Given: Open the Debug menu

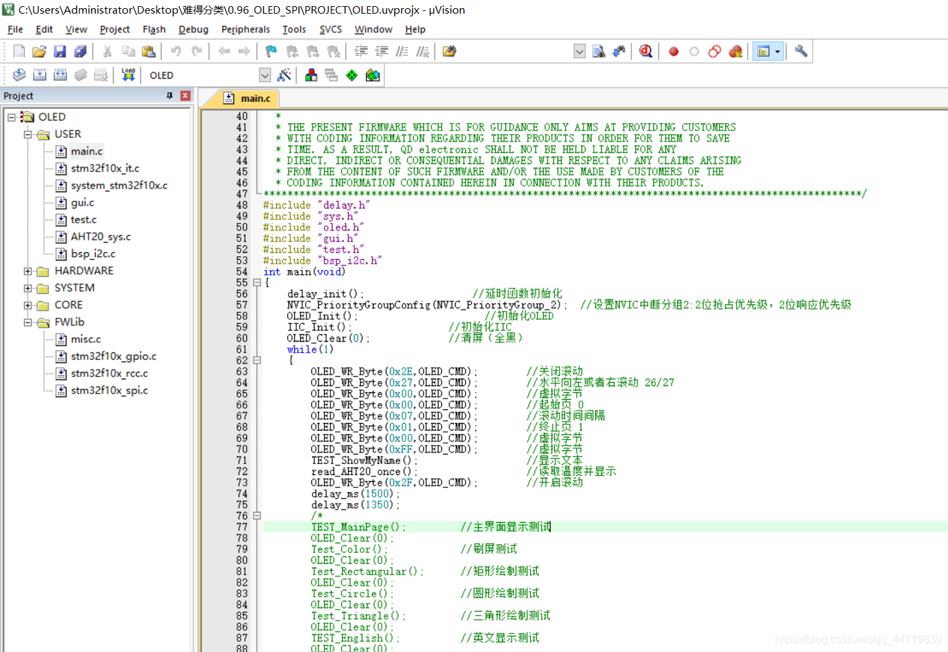Looking at the screenshot, I should coord(193,29).
